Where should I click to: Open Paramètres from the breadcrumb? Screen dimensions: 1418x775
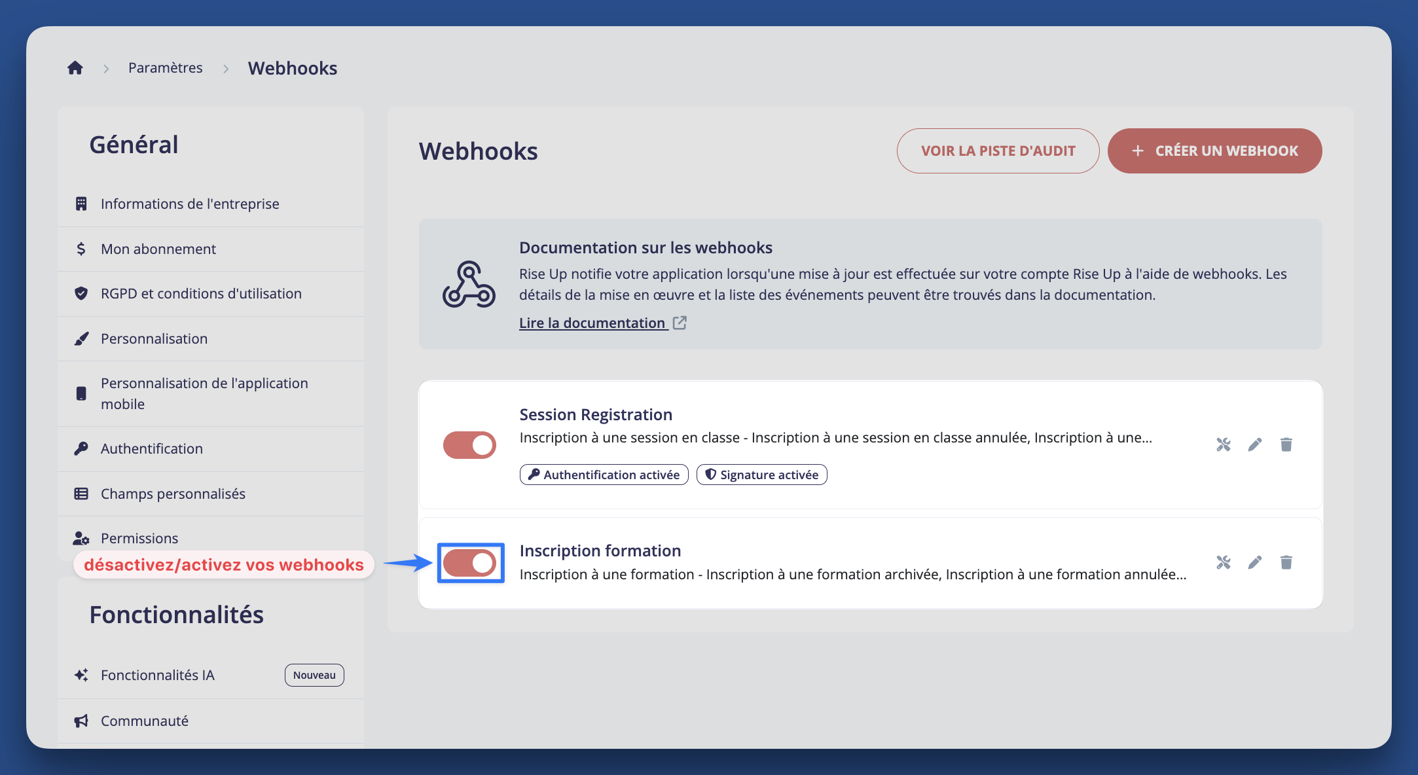pyautogui.click(x=166, y=67)
